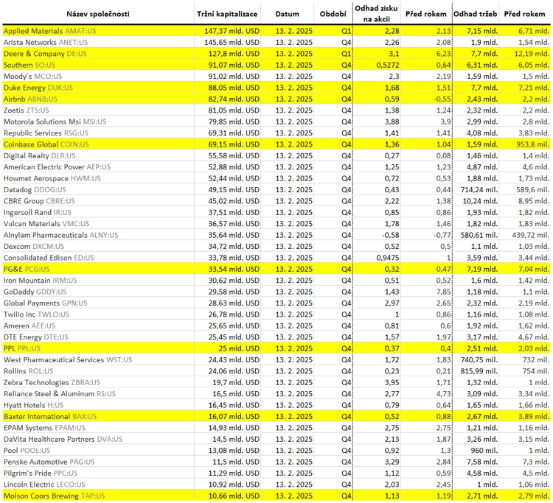Select the Období column header

[x=333, y=14]
